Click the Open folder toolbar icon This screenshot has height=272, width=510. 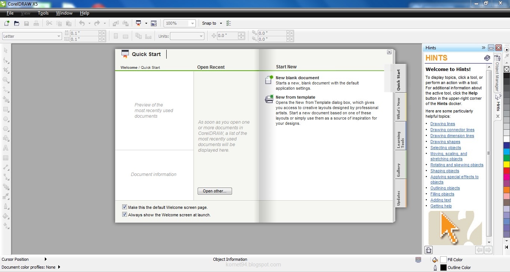(x=16, y=23)
